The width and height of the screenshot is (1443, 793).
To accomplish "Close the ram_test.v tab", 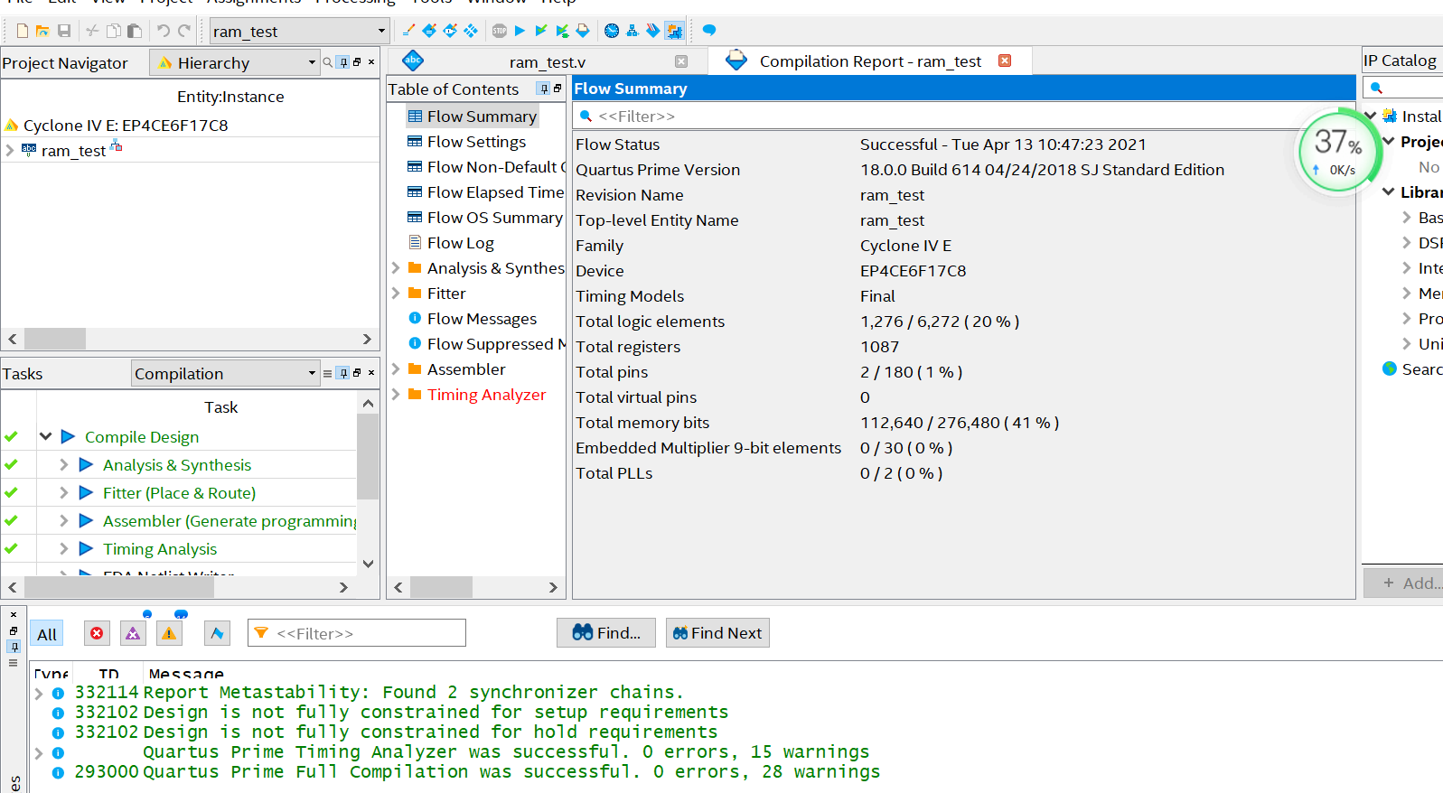I will coord(681,61).
